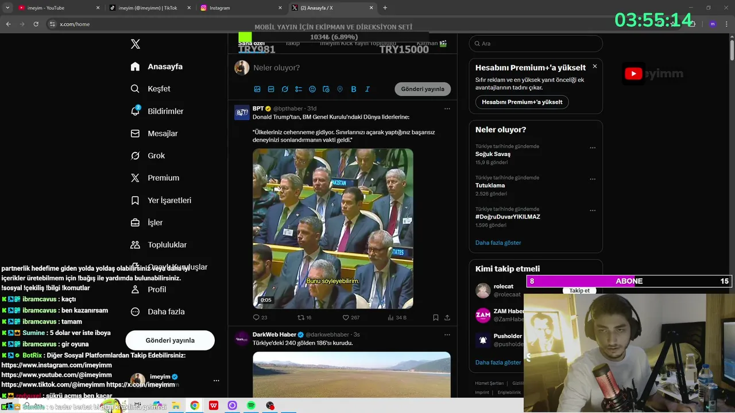Open File Explorer from taskbar

[x=176, y=406]
